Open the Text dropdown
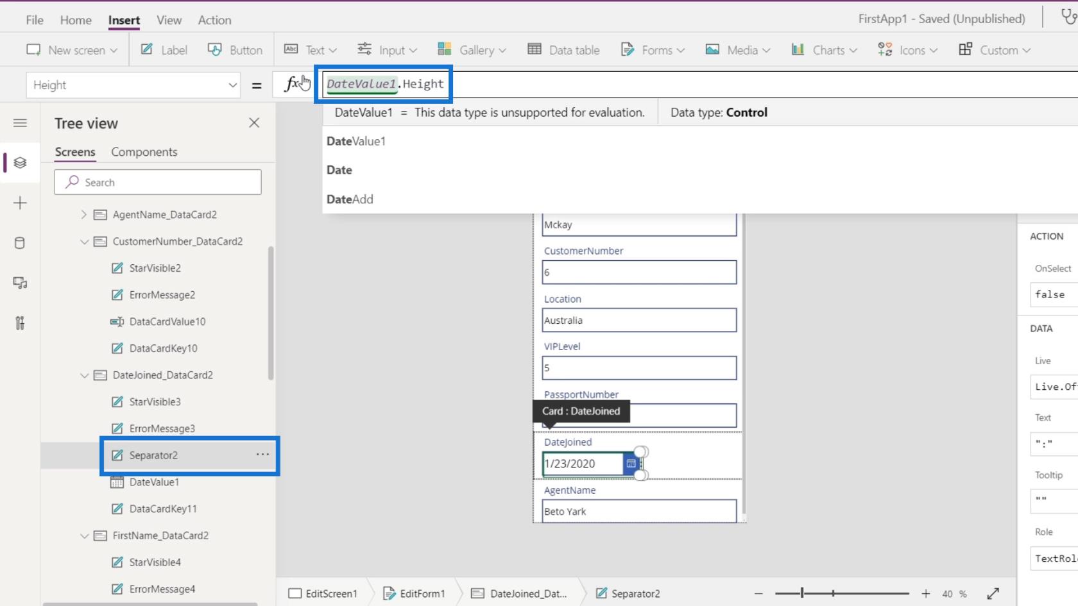The height and width of the screenshot is (606, 1078). (x=310, y=50)
